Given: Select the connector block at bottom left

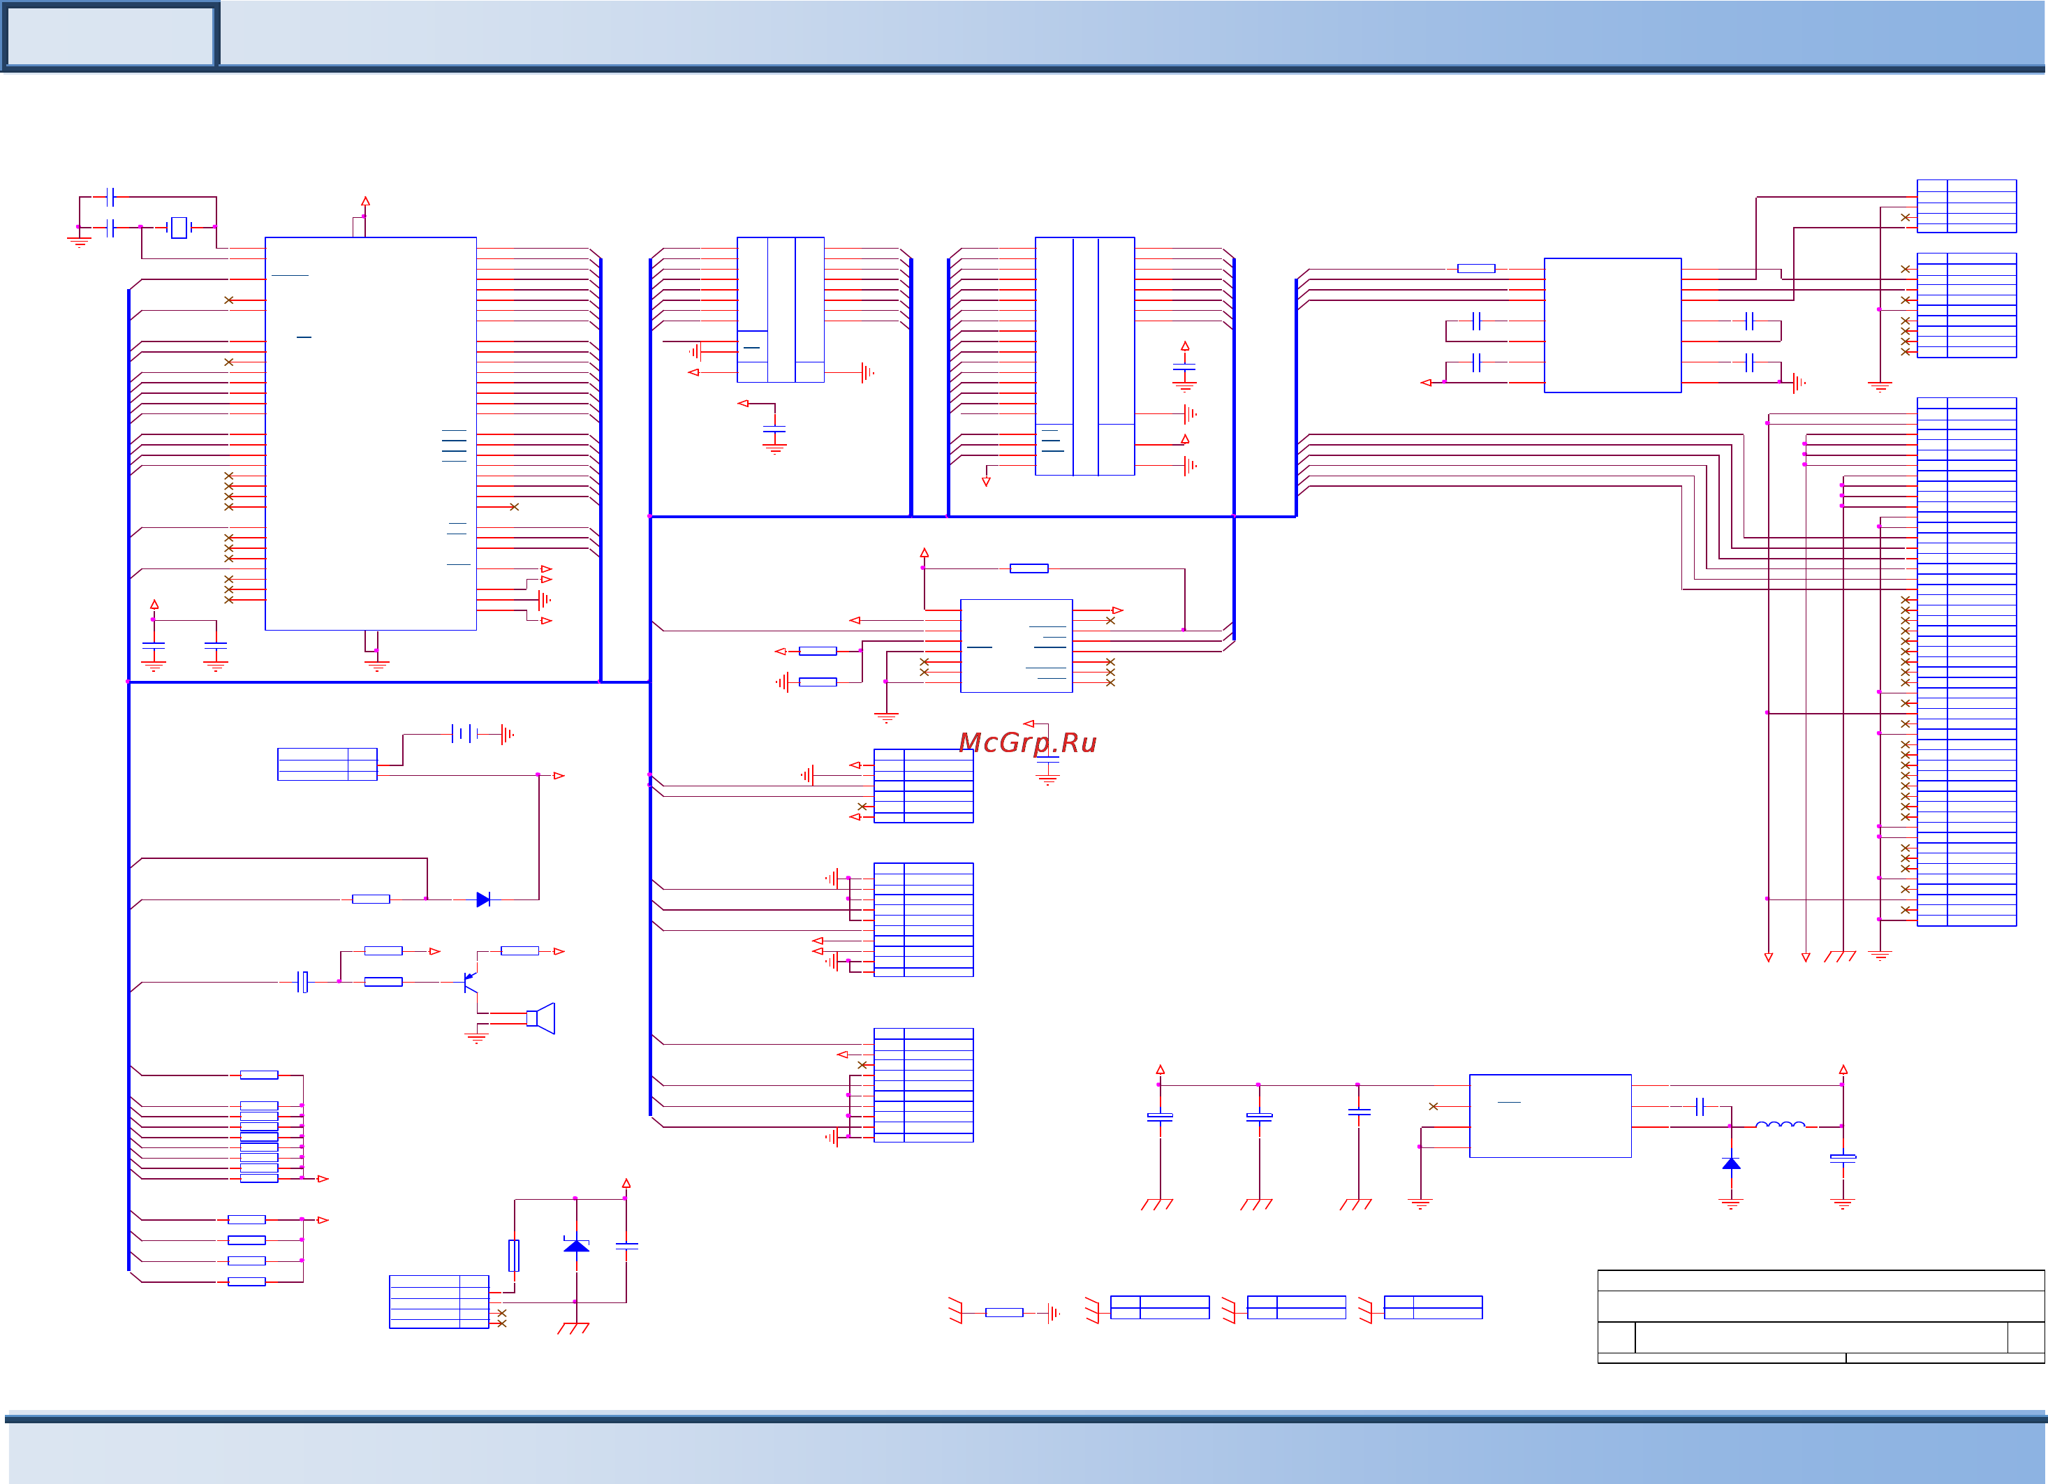Looking at the screenshot, I should coord(439,1302).
